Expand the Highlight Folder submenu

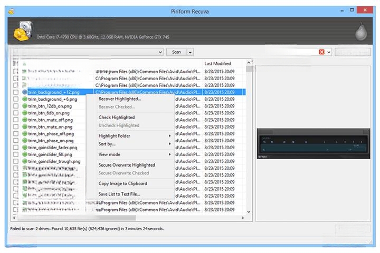[x=135, y=136]
